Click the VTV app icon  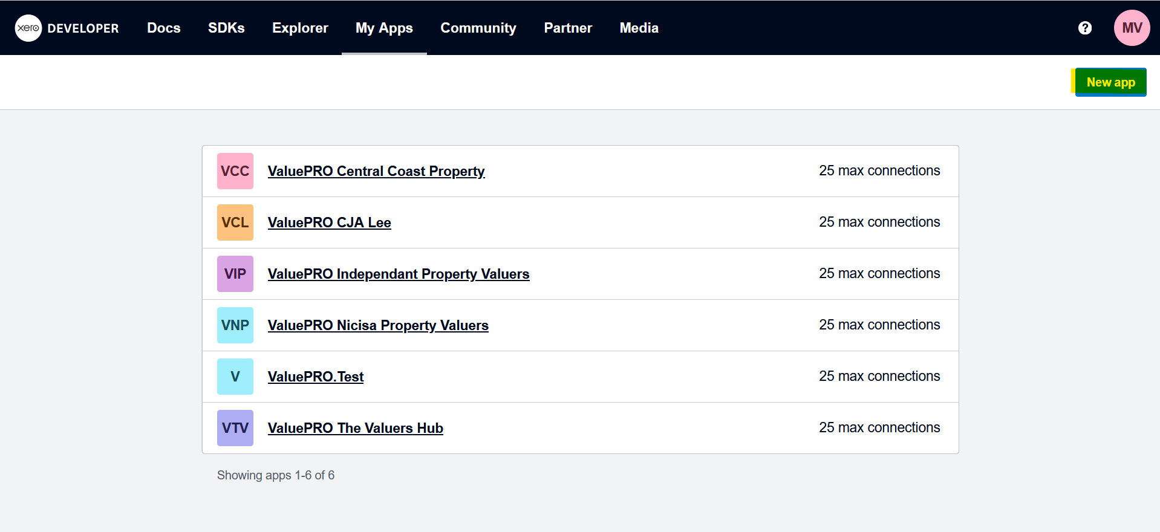pos(235,428)
